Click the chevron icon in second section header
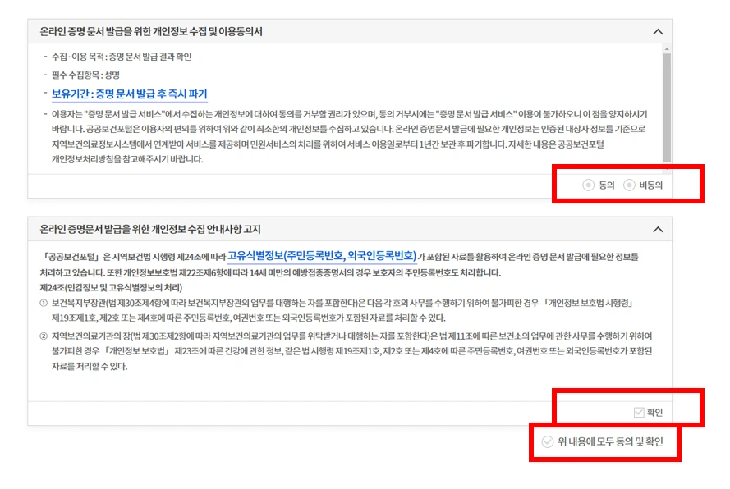The width and height of the screenshot is (730, 489). 657,231
